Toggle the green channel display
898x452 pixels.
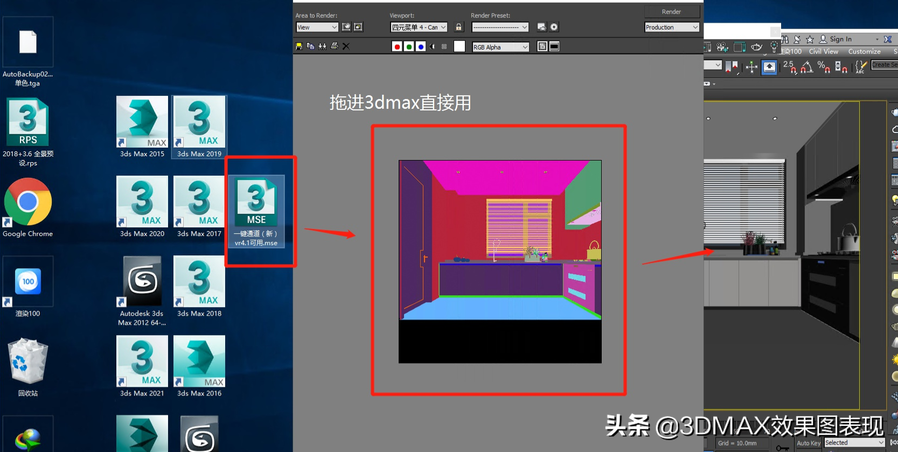[409, 47]
